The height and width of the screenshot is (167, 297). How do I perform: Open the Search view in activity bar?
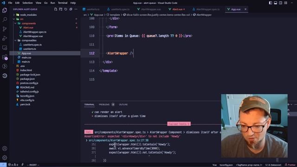(x=5, y=19)
